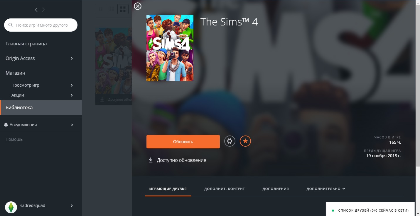This screenshot has height=216, width=420.
Task: Go forward with the right arrow
Action: point(43,10)
